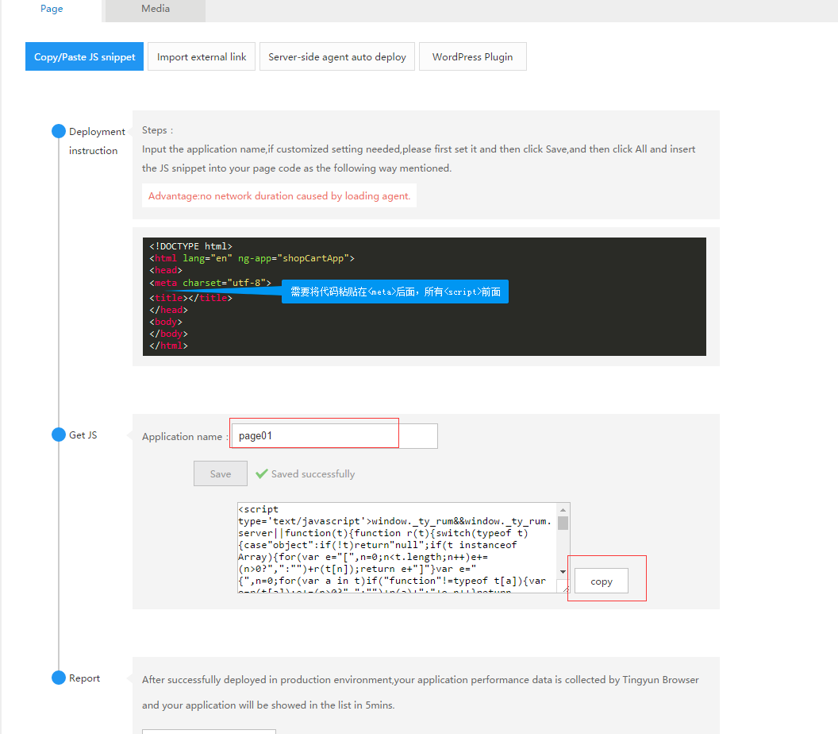Click the snippet textarea scroll-down arrow

point(563,572)
